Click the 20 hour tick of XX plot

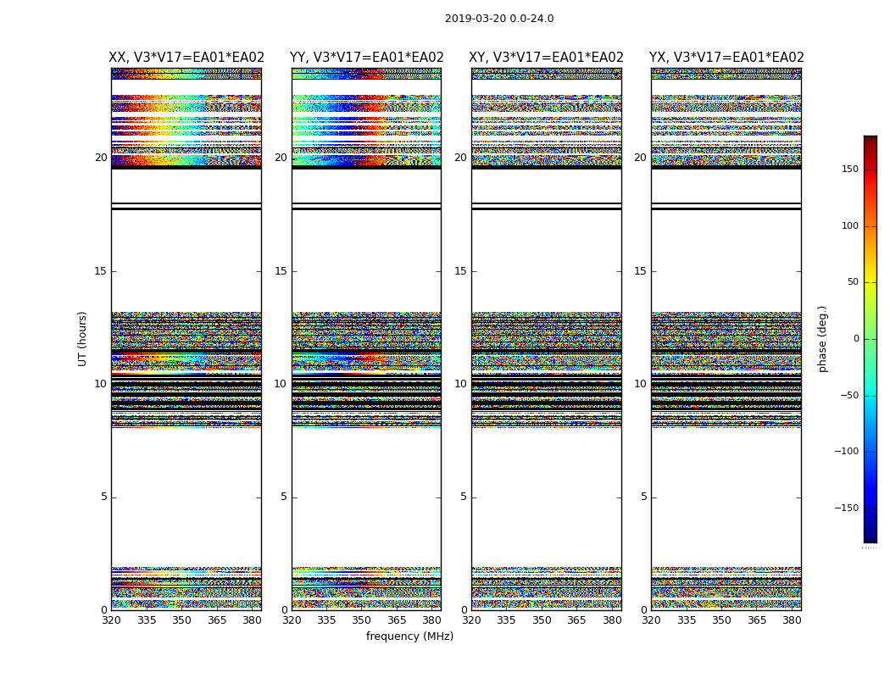tap(101, 158)
